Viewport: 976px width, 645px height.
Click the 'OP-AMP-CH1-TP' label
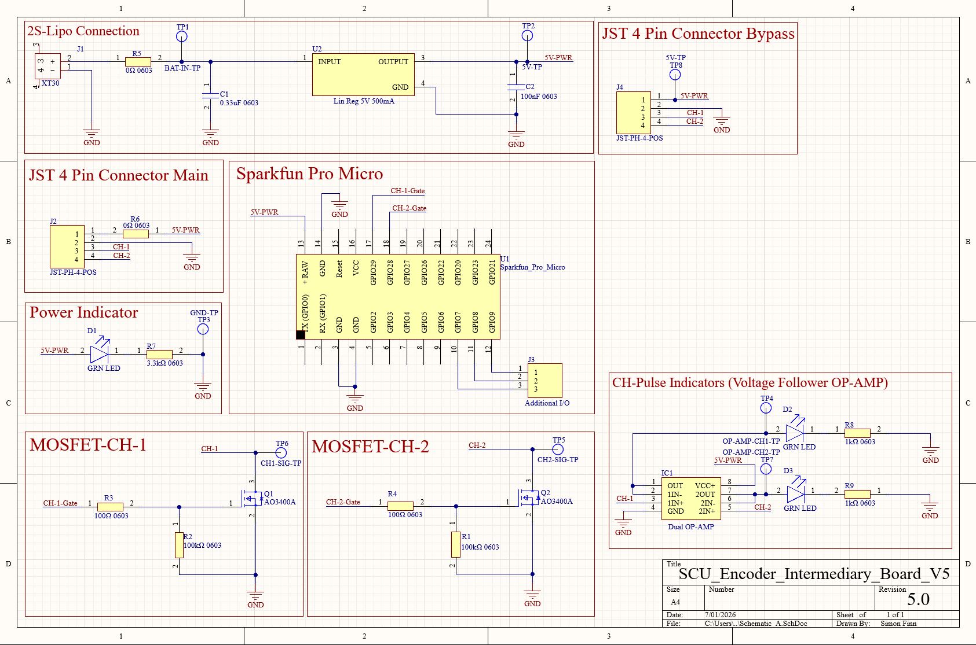click(x=751, y=441)
